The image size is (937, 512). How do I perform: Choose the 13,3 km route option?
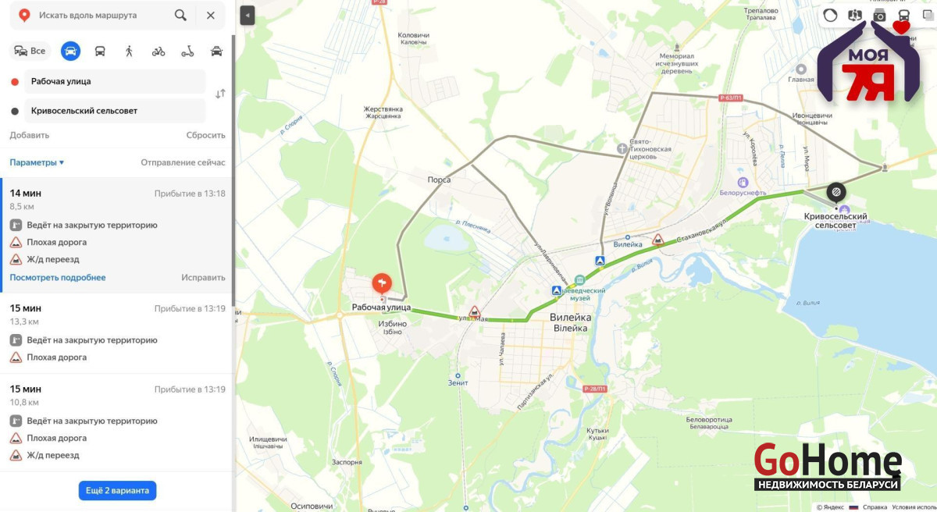tap(117, 333)
